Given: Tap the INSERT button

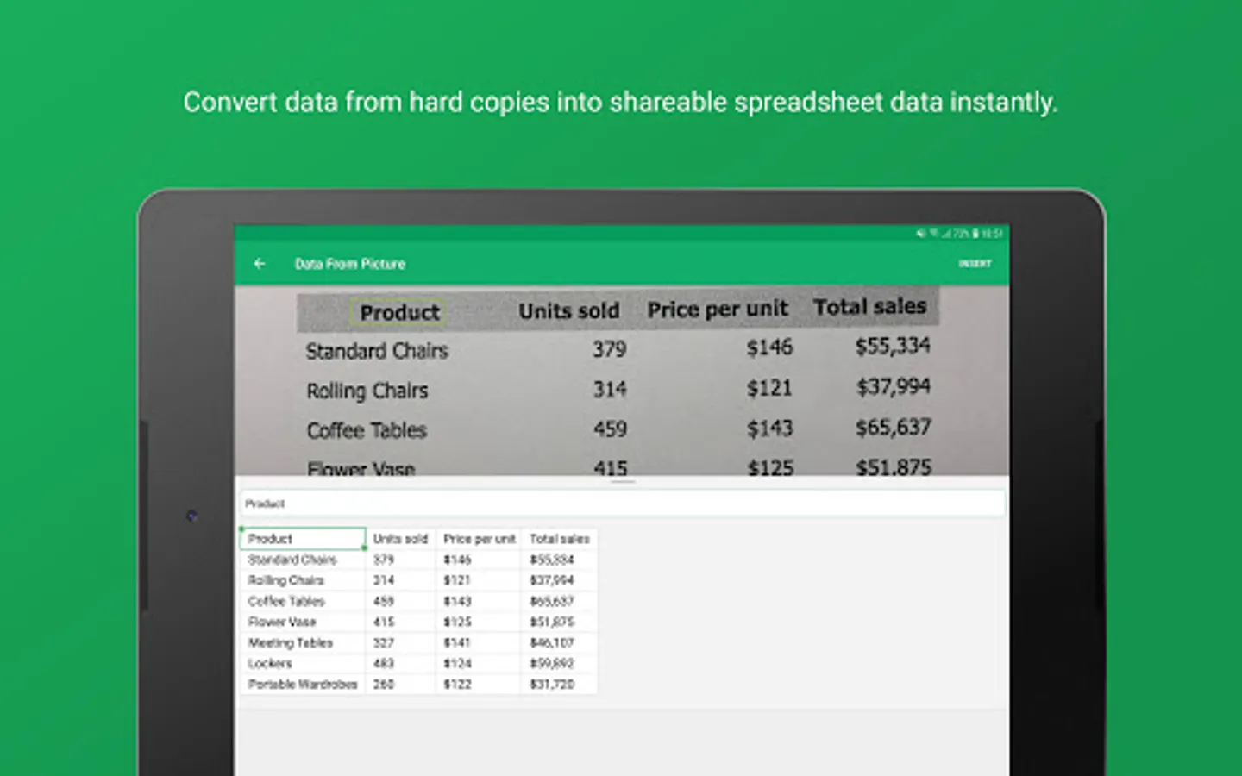Looking at the screenshot, I should coord(975,264).
